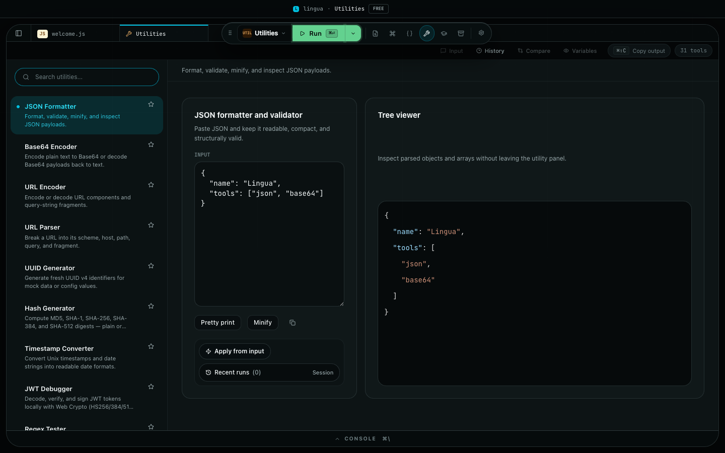Open the graduation cap learn icon

point(444,33)
